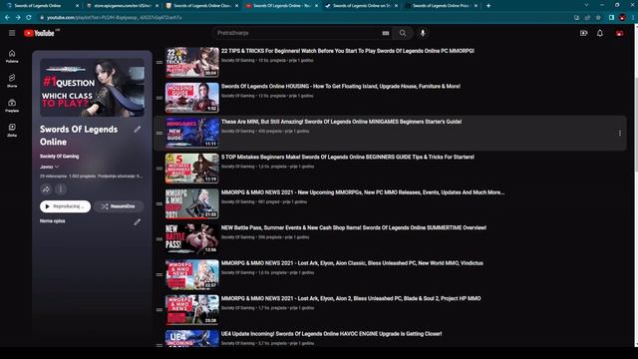Close the store.epicgames.com tab

[x=158, y=6]
